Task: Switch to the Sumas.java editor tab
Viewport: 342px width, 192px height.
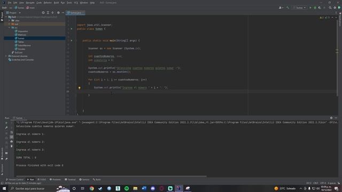Action: [75, 13]
